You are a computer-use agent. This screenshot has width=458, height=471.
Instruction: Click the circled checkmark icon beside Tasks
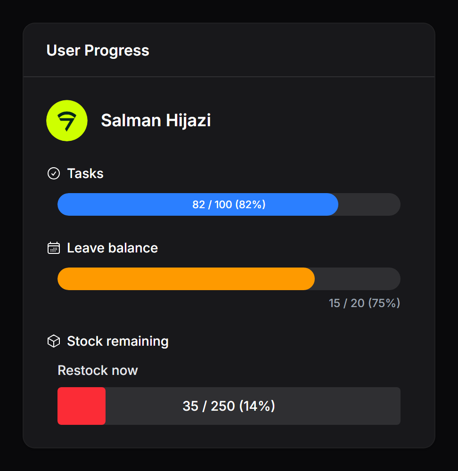54,173
